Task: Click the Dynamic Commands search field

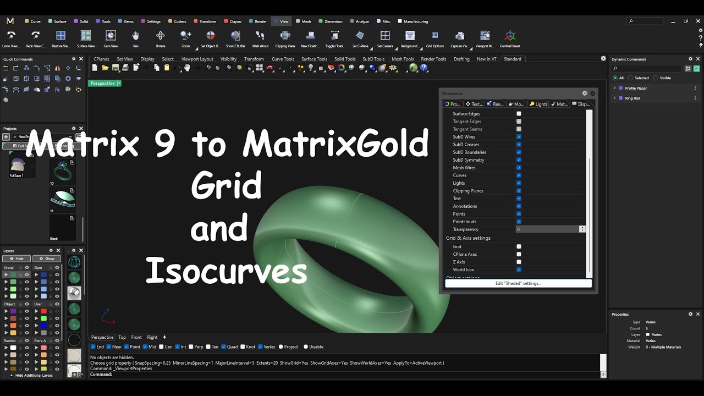Action: [x=646, y=69]
